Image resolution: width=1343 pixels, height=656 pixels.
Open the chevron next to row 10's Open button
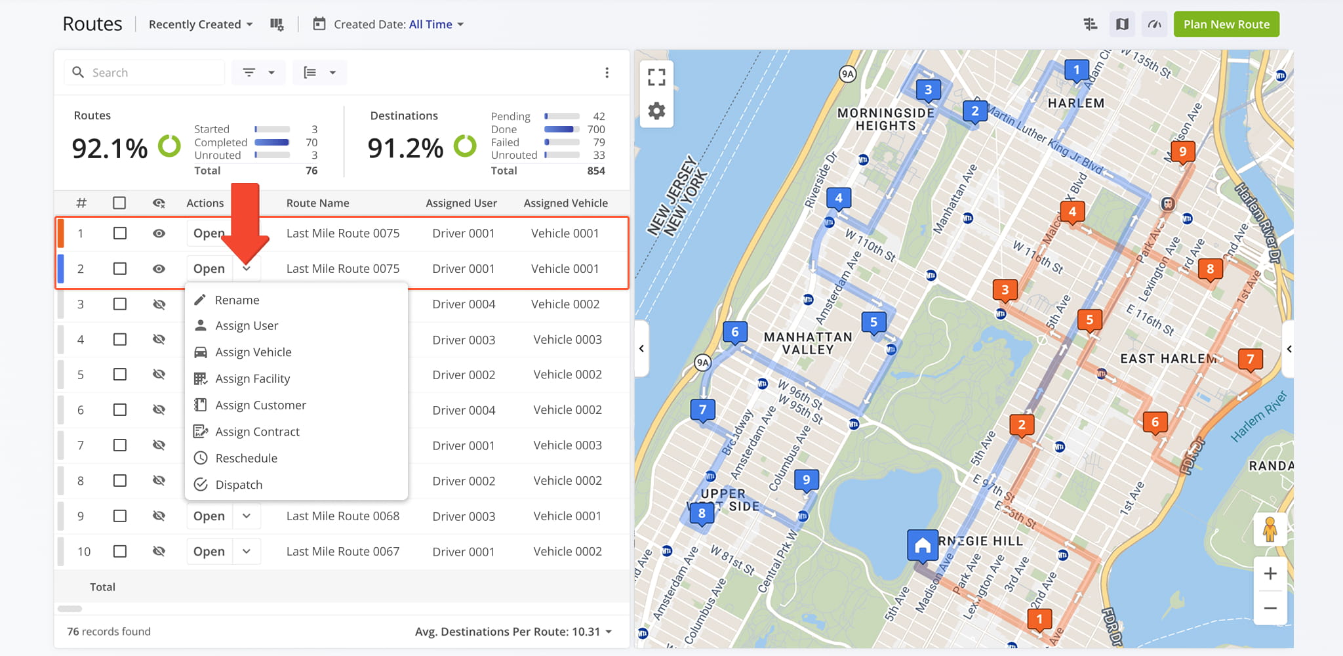pyautogui.click(x=247, y=551)
